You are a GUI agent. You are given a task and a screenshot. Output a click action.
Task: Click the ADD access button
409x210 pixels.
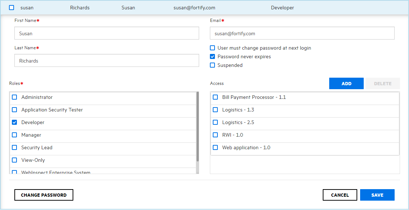346,83
